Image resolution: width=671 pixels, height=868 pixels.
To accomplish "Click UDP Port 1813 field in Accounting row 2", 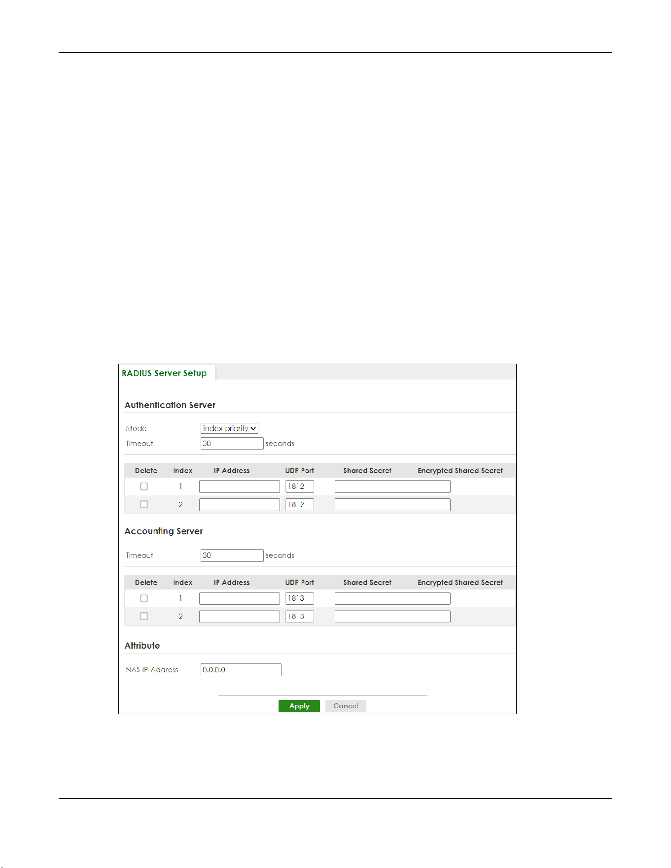I will (x=300, y=616).
